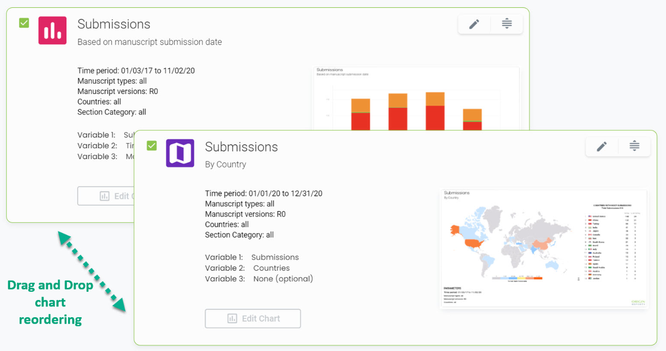The image size is (666, 351).
Task: Open the stacked bar chart thumbnail
Action: (x=416, y=98)
